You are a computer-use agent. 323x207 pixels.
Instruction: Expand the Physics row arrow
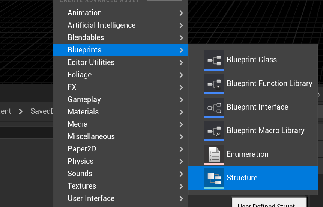(181, 162)
